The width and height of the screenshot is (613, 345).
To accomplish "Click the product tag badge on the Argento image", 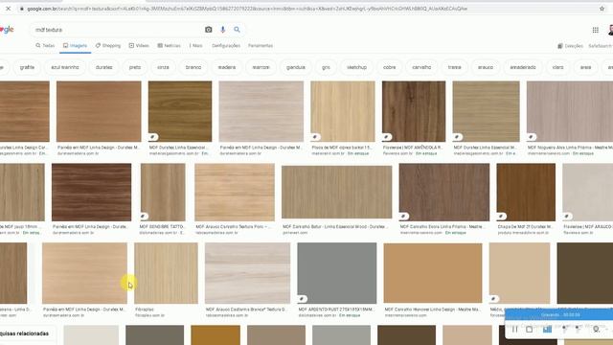I will click(302, 299).
